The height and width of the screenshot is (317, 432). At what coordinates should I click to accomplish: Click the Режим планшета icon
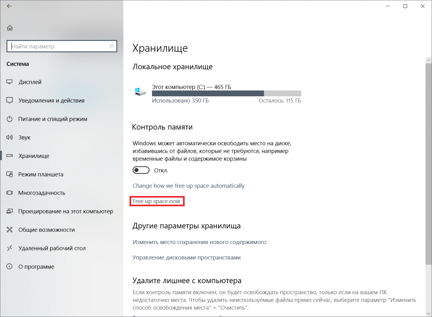(10, 174)
